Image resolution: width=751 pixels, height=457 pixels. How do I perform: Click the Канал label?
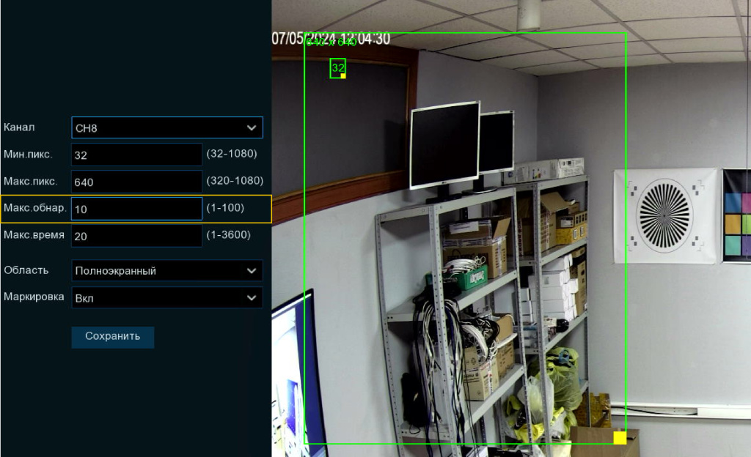click(19, 127)
